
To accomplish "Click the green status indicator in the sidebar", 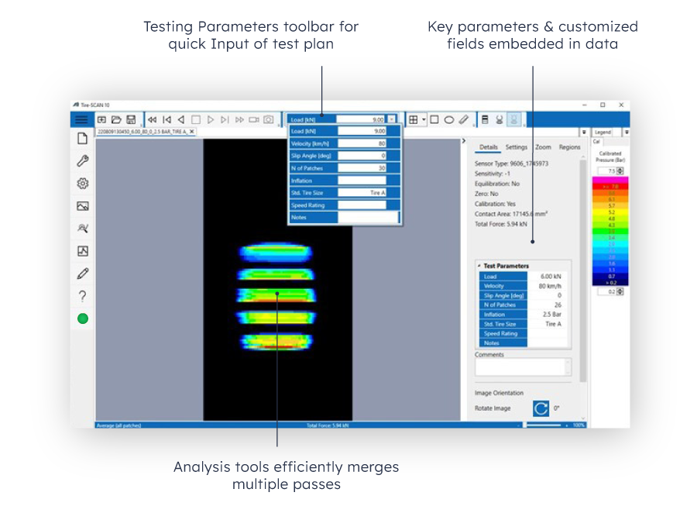I will (x=81, y=318).
